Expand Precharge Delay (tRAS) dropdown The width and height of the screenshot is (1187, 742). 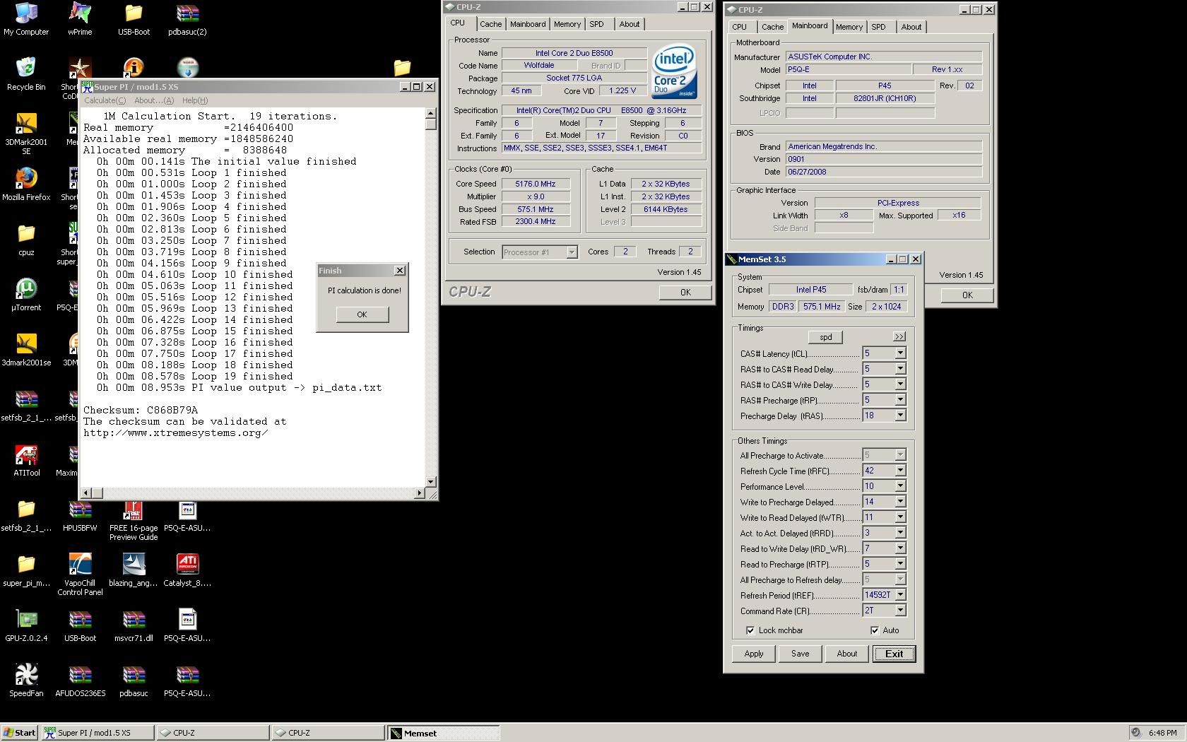[x=900, y=415]
